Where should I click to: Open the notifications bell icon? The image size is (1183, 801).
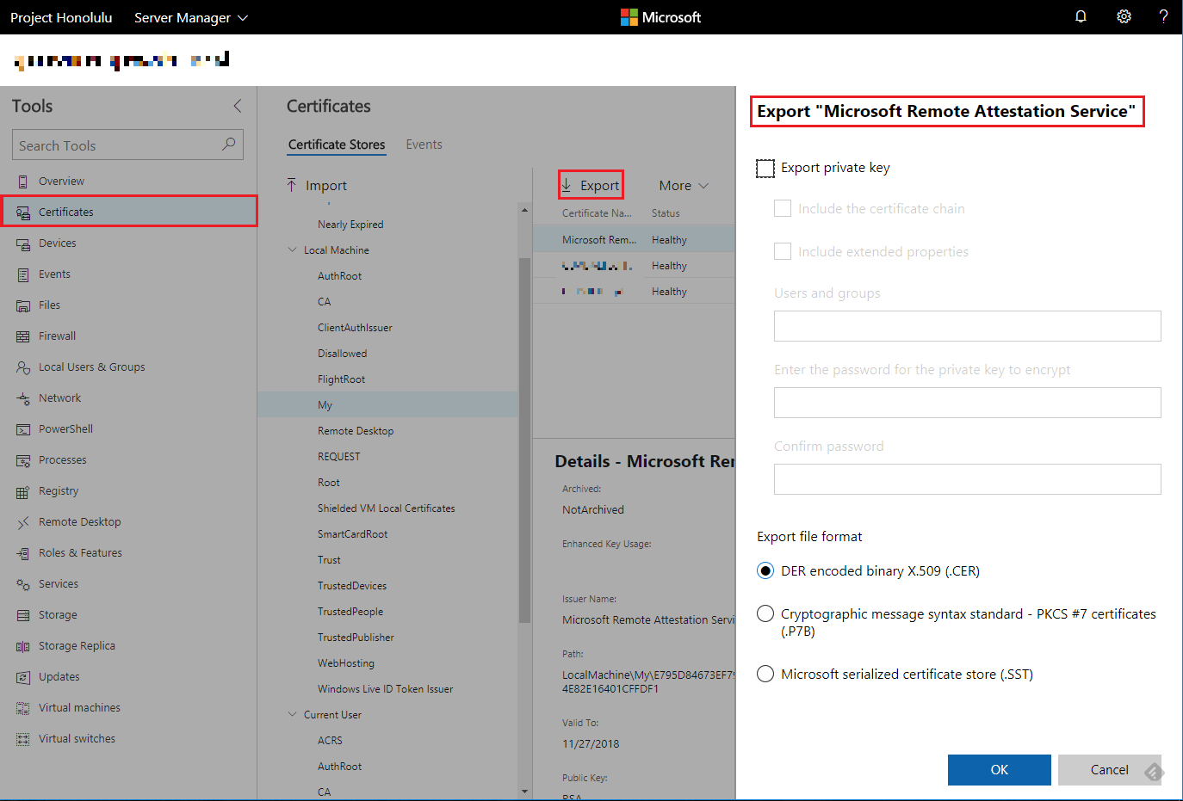[x=1081, y=16]
